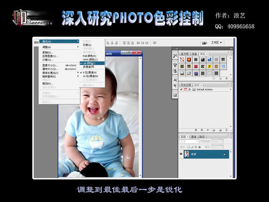The height and width of the screenshot is (202, 269).
Task: Click lock transparent pixels icon in Layers
Action: tap(189, 147)
